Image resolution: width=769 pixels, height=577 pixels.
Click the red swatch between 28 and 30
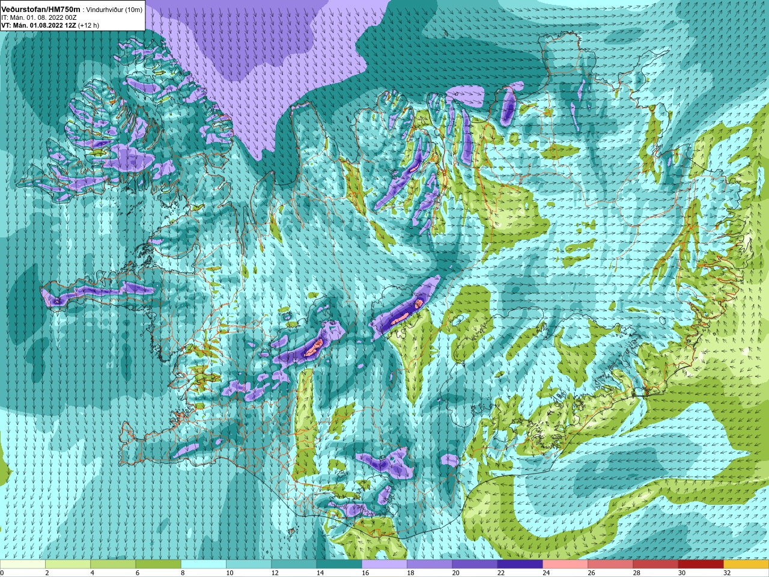point(655,564)
